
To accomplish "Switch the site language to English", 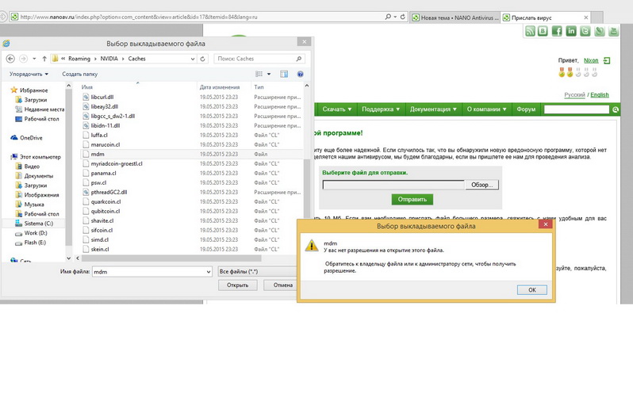I will tap(600, 95).
